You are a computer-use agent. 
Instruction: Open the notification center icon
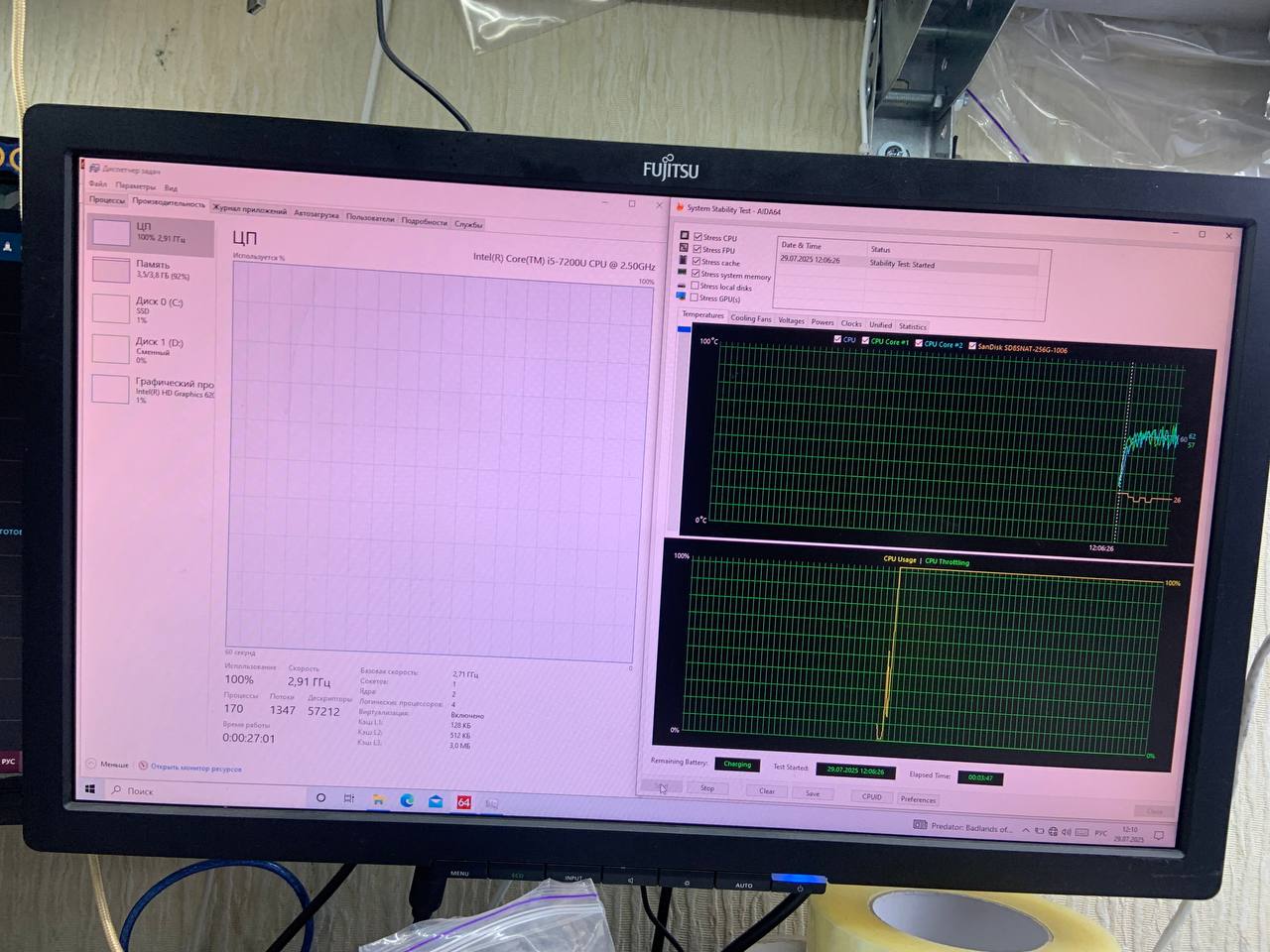coord(1158,836)
